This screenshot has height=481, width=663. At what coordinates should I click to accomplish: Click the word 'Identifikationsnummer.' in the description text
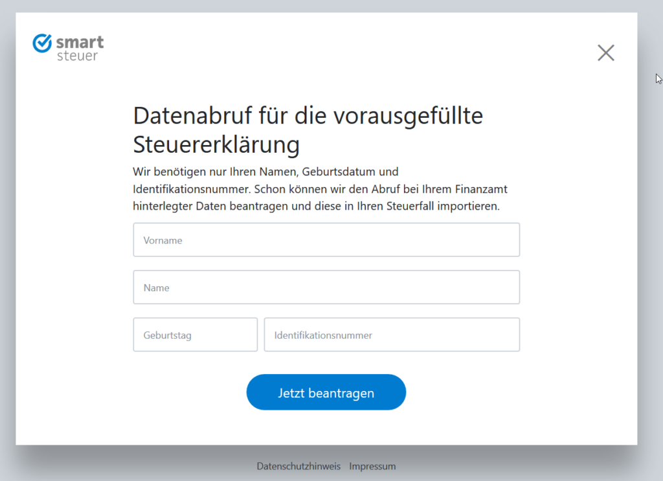[x=192, y=190]
